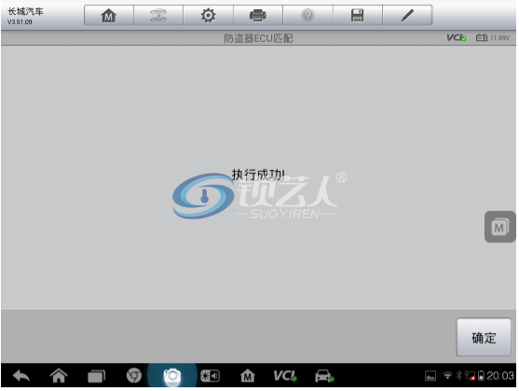
Task: Tap the Android back arrow
Action: (x=21, y=376)
